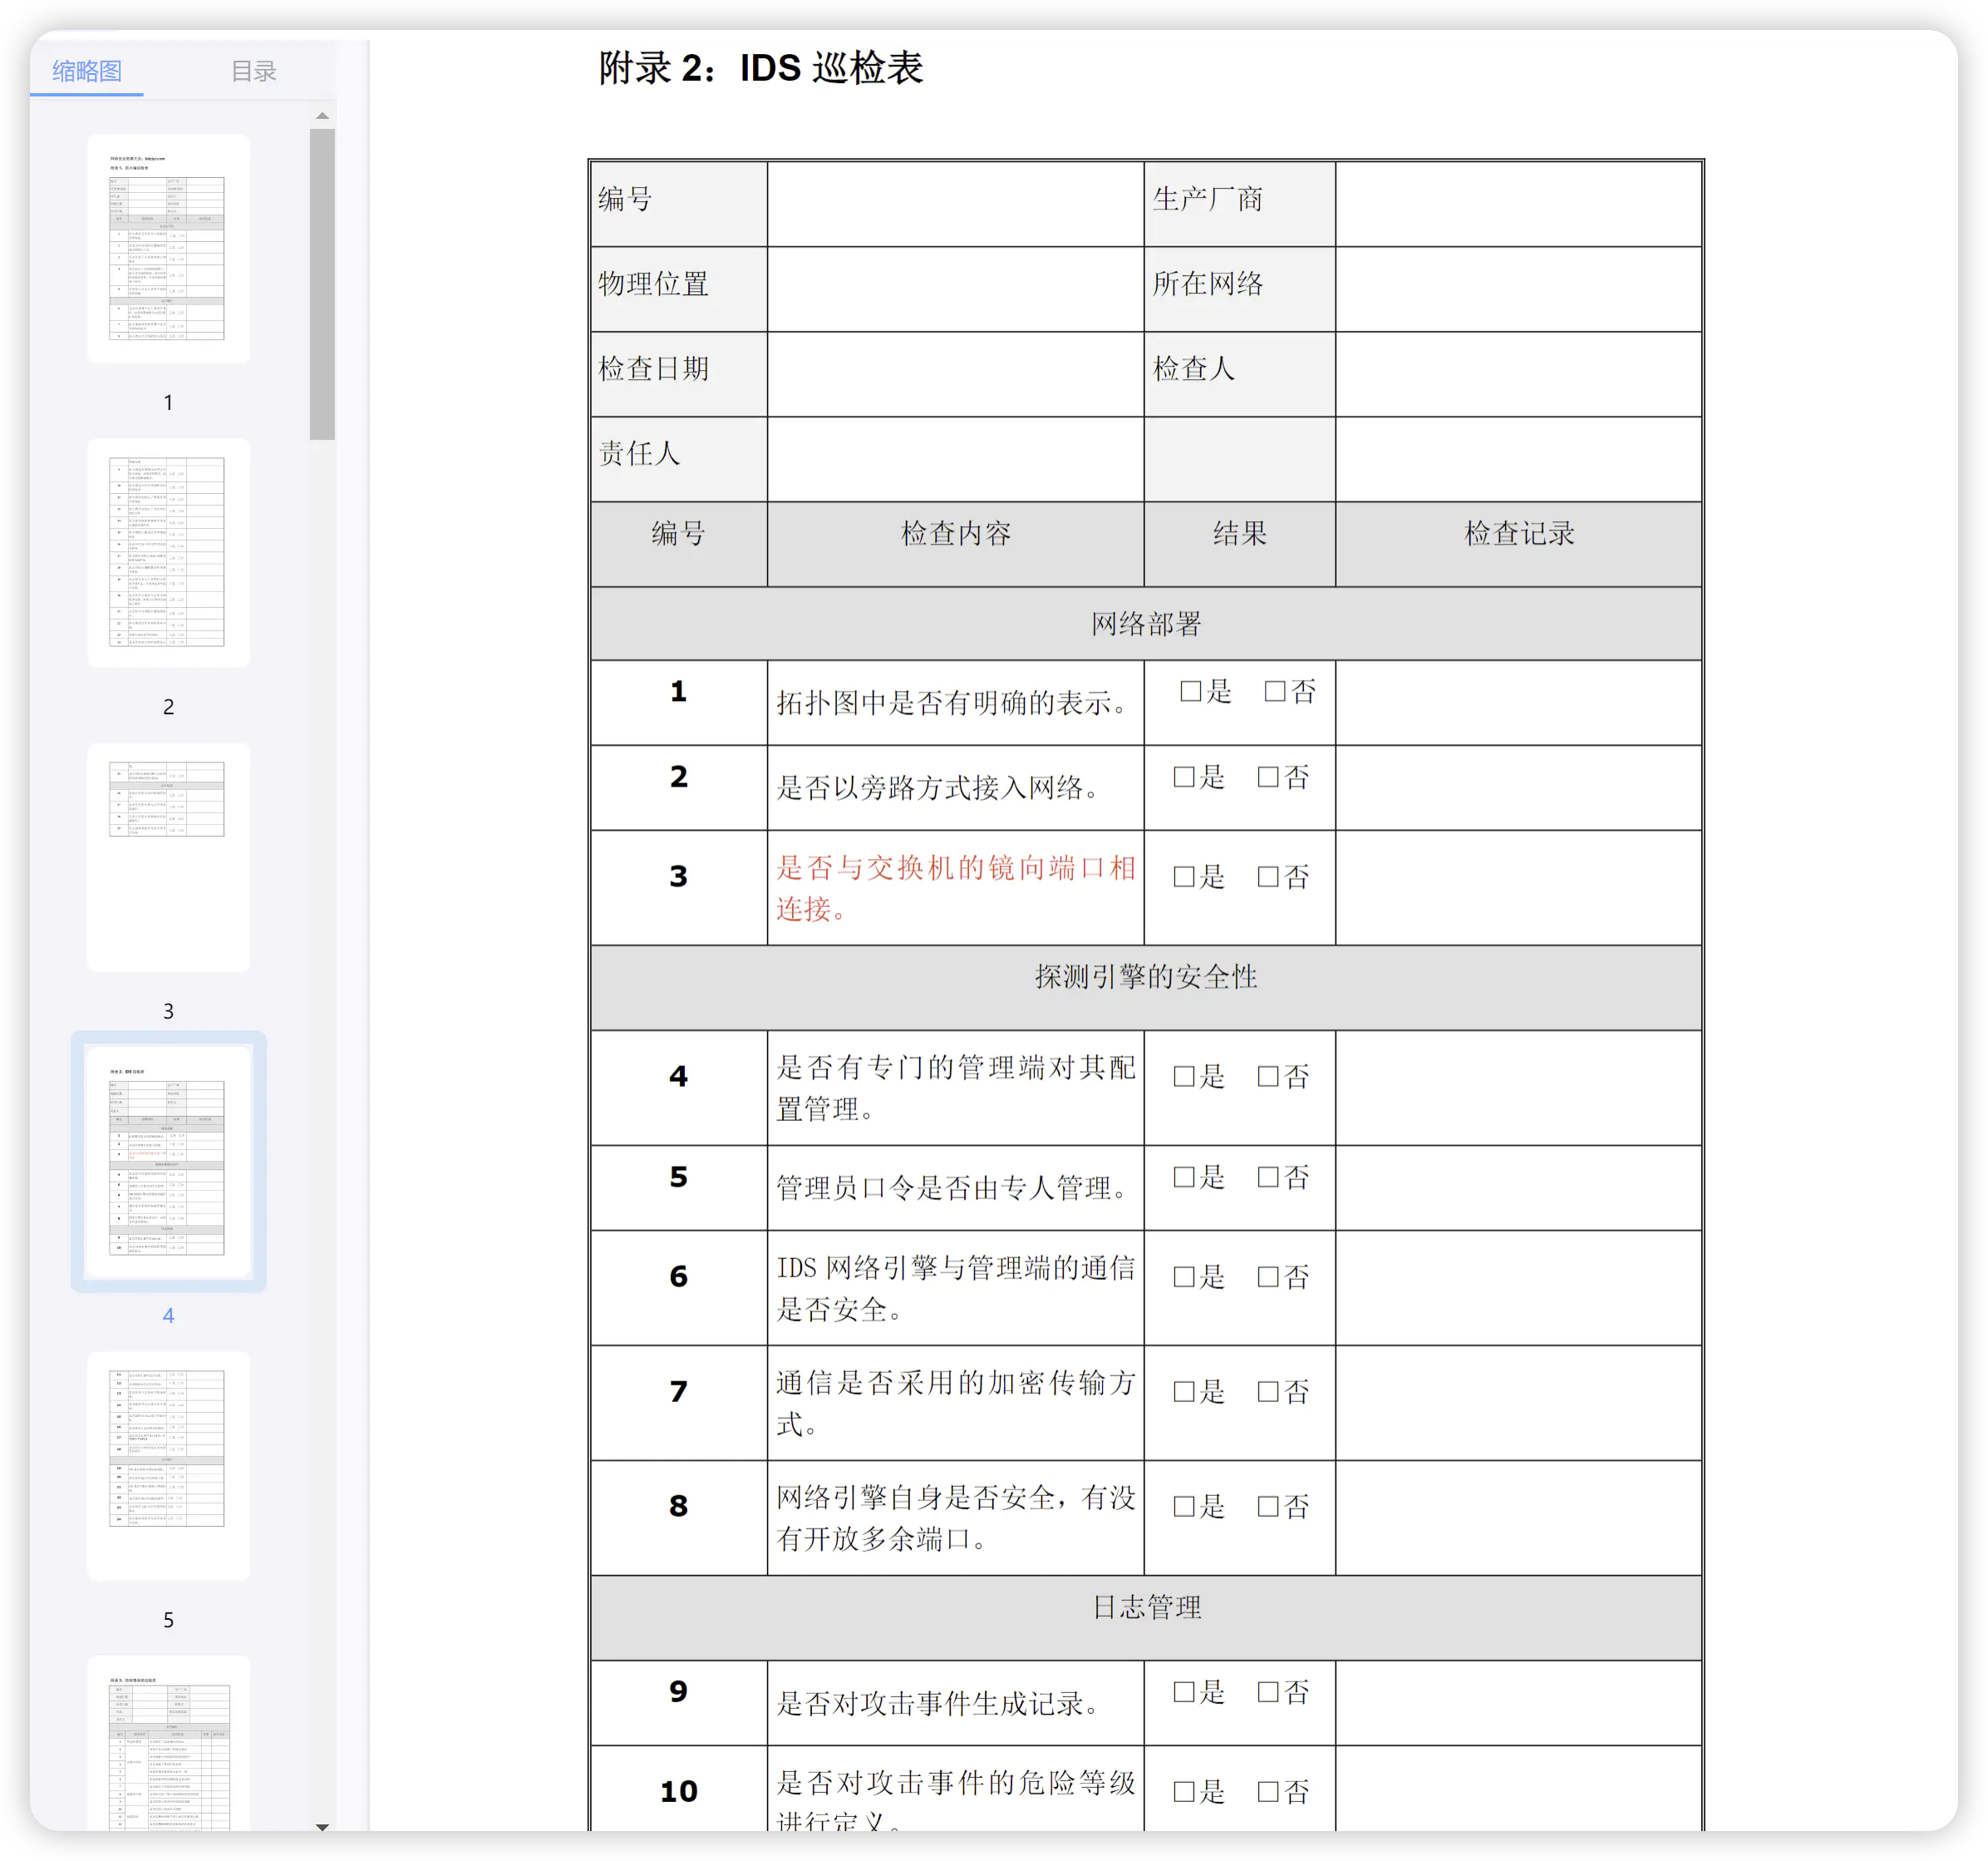
Task: Click the 检查记录 column header
Action: tap(1519, 545)
